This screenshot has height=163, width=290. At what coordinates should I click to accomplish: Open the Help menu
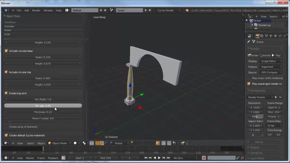click(x=59, y=11)
